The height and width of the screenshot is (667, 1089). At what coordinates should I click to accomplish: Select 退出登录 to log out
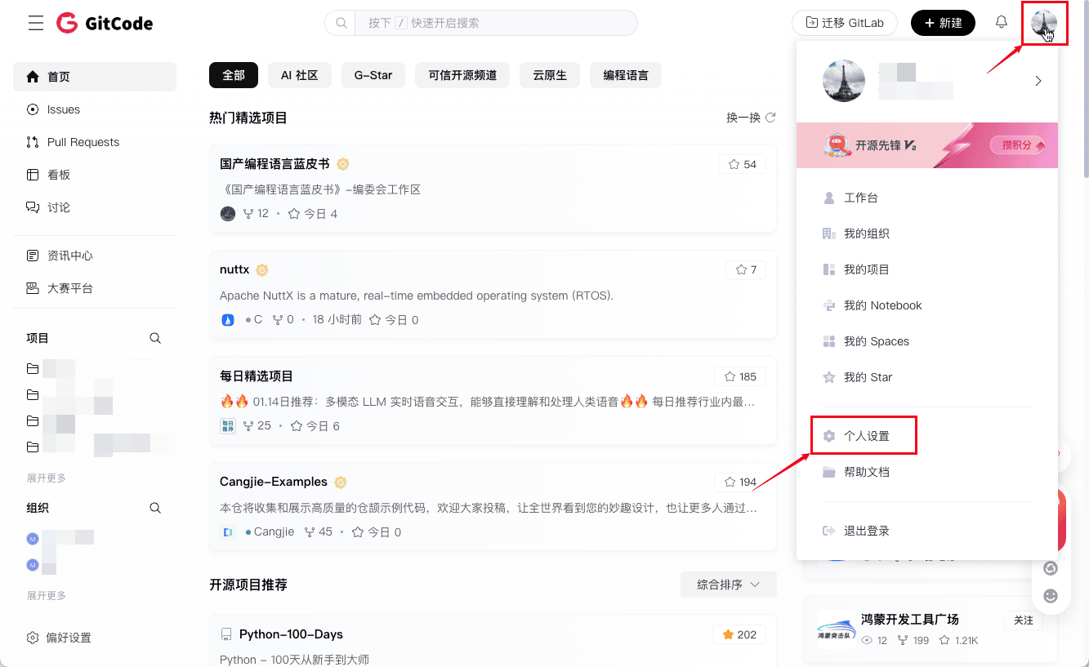tap(866, 531)
